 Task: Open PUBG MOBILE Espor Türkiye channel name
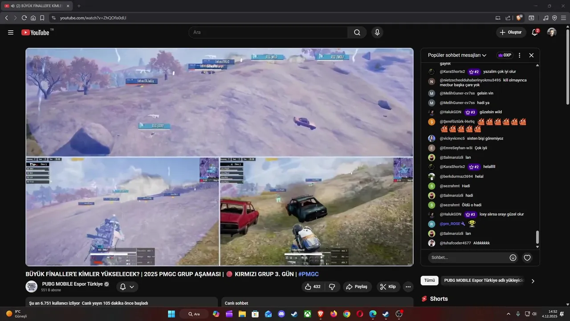point(73,284)
